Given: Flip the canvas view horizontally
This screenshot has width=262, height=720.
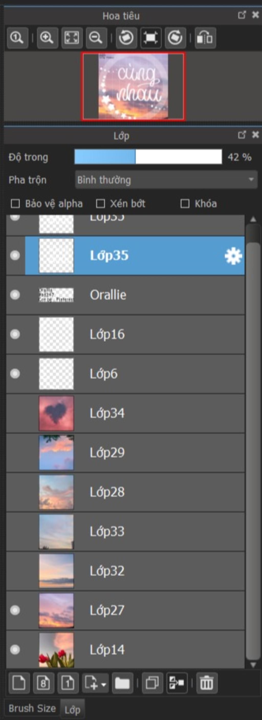Looking at the screenshot, I should 205,38.
